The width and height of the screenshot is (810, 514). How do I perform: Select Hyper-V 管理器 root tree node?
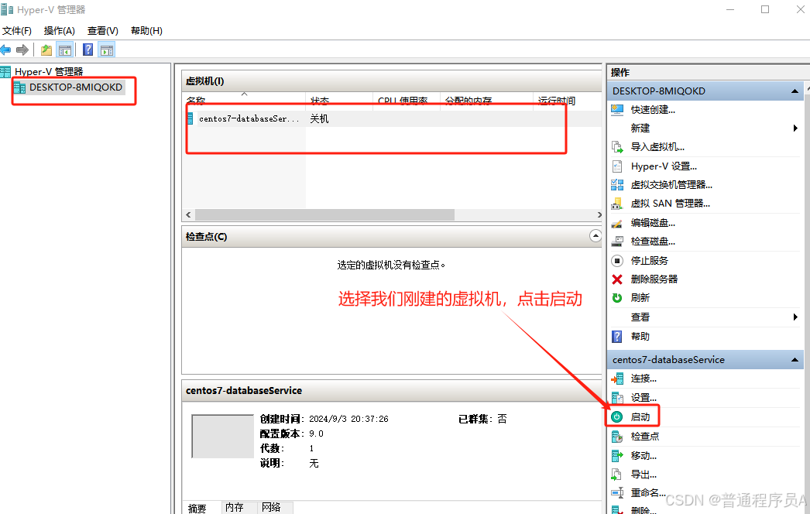pyautogui.click(x=49, y=72)
